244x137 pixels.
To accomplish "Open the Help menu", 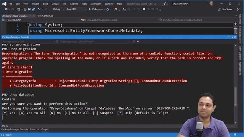I will (119, 4).
